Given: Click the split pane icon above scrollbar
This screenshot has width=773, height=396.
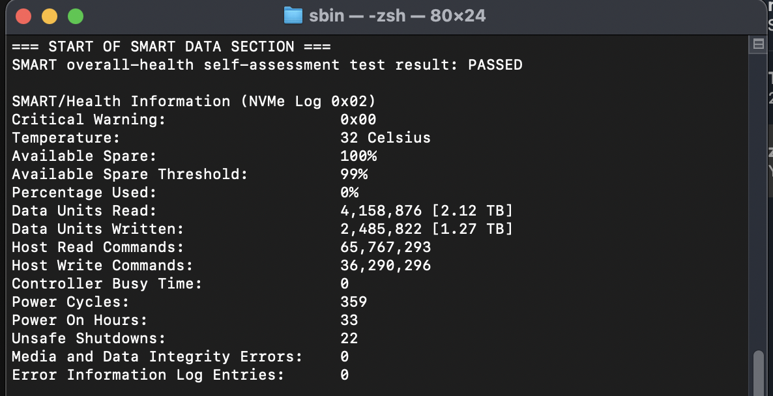Looking at the screenshot, I should [758, 44].
